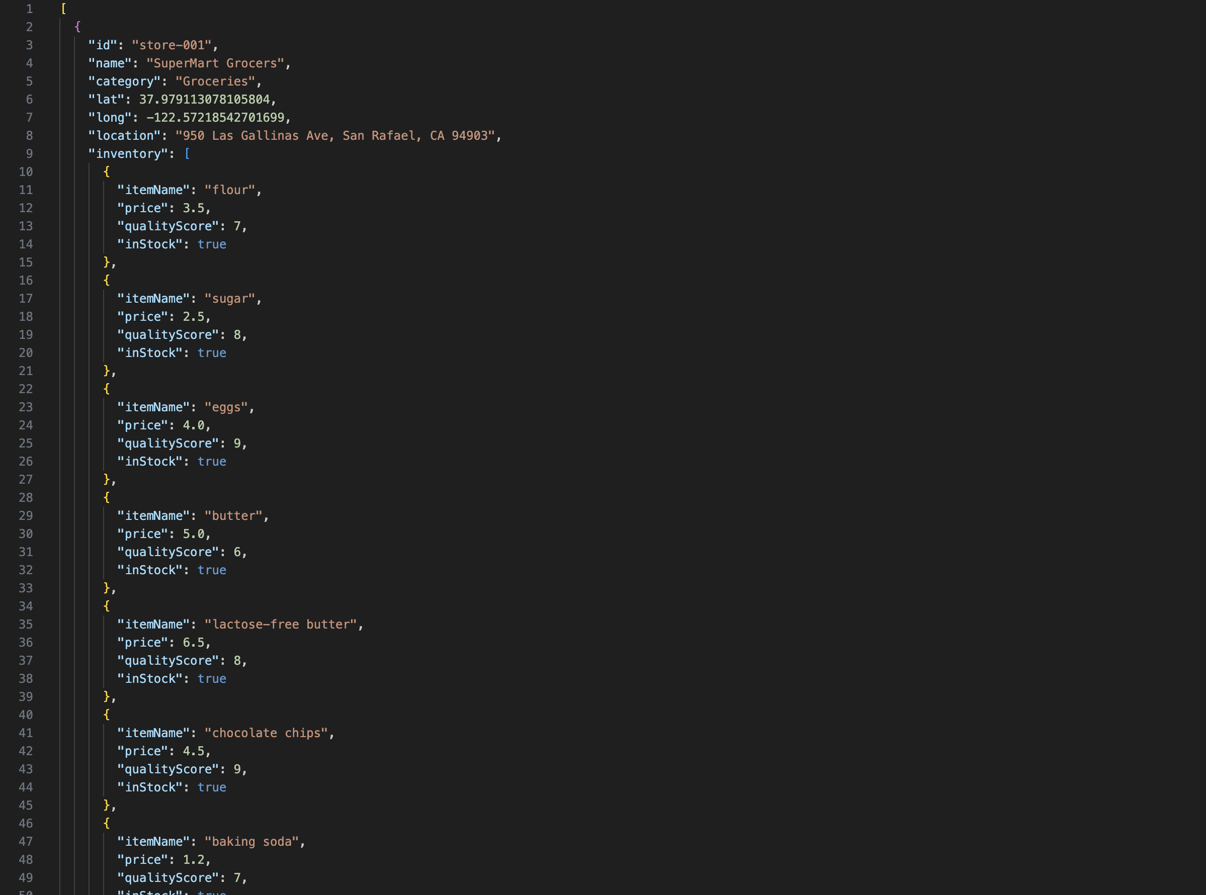Click the latitude number 37.979113078105804
Image resolution: width=1206 pixels, height=895 pixels.
204,100
